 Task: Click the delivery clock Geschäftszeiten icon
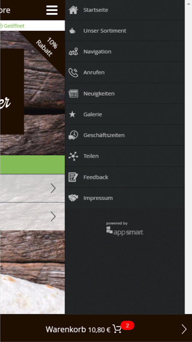[x=73, y=135]
